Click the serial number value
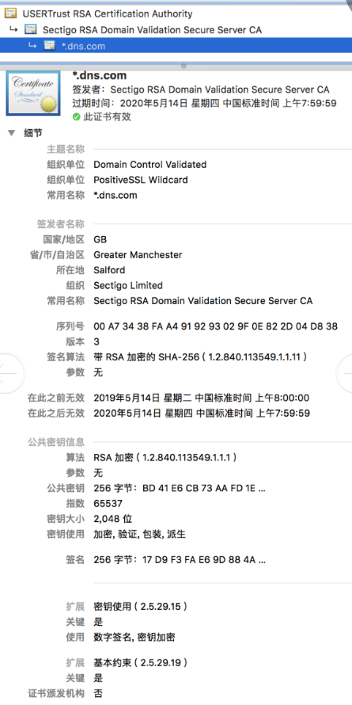This screenshot has height=705, width=352. coord(215,326)
